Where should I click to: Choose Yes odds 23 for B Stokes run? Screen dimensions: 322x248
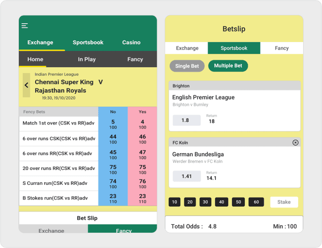143,199
